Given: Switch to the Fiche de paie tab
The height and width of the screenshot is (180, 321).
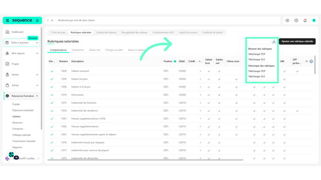Looking at the screenshot, I should tap(58, 33).
